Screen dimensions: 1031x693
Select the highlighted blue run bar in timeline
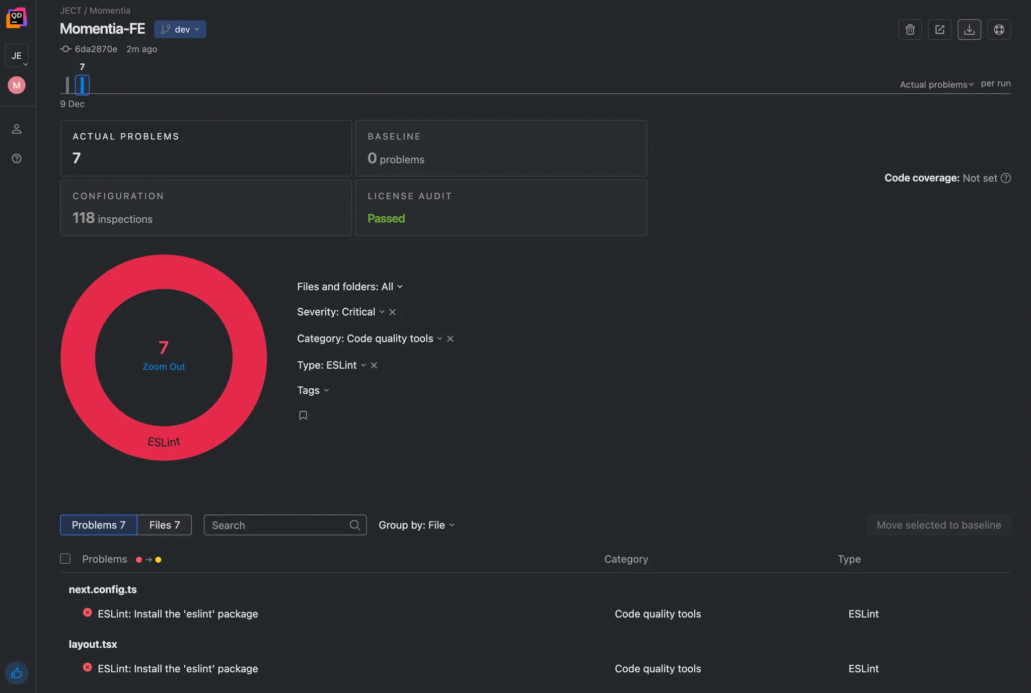tap(82, 84)
